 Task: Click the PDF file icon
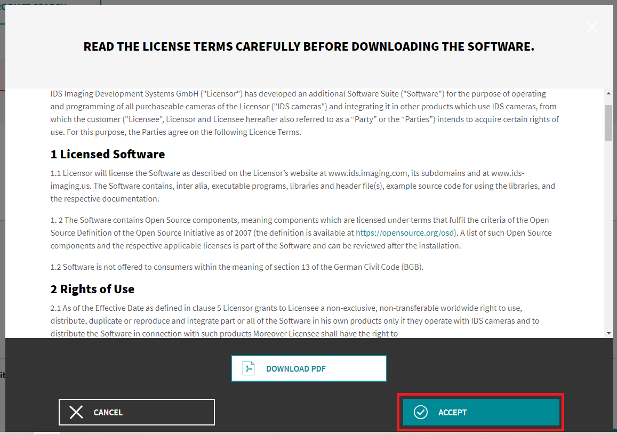pyautogui.click(x=249, y=368)
